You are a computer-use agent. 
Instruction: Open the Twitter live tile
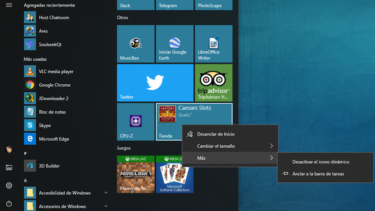pyautogui.click(x=155, y=82)
